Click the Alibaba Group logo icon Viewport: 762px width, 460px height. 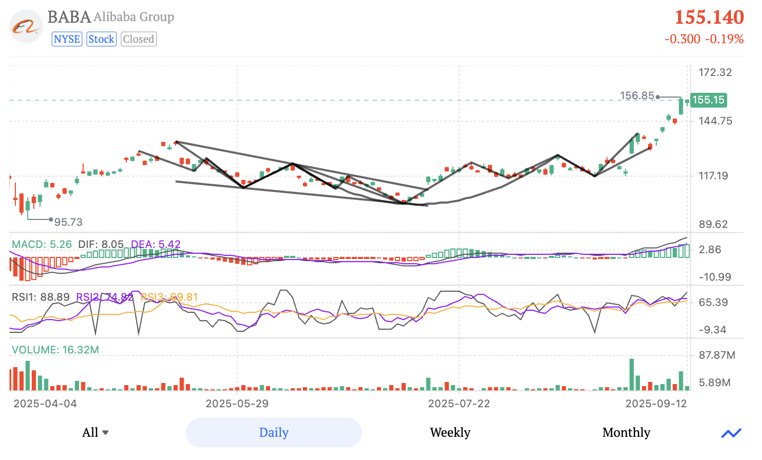click(25, 26)
